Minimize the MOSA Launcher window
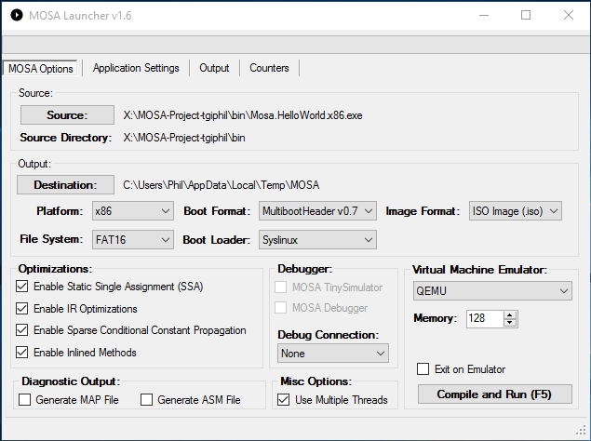 click(484, 16)
